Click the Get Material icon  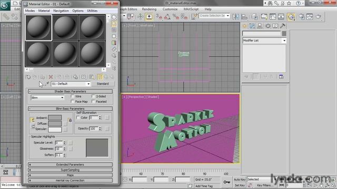pyautogui.click(x=28, y=77)
